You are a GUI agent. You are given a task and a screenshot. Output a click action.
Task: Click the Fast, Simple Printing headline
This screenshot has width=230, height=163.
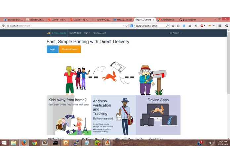point(88,42)
